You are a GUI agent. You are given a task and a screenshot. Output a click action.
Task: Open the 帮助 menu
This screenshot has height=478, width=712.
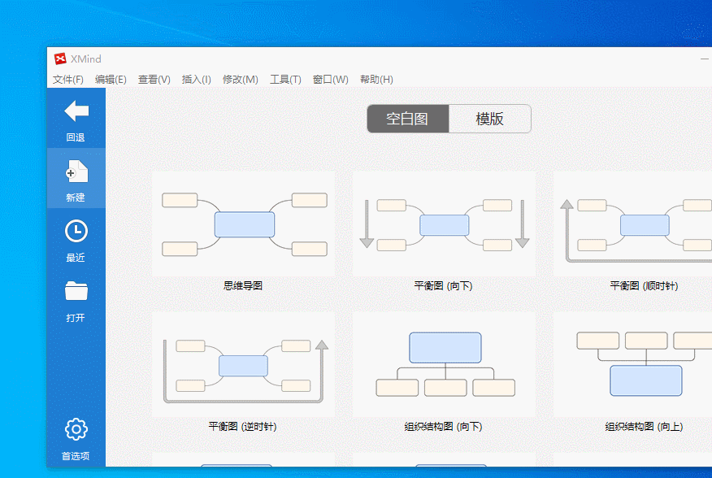pos(376,79)
